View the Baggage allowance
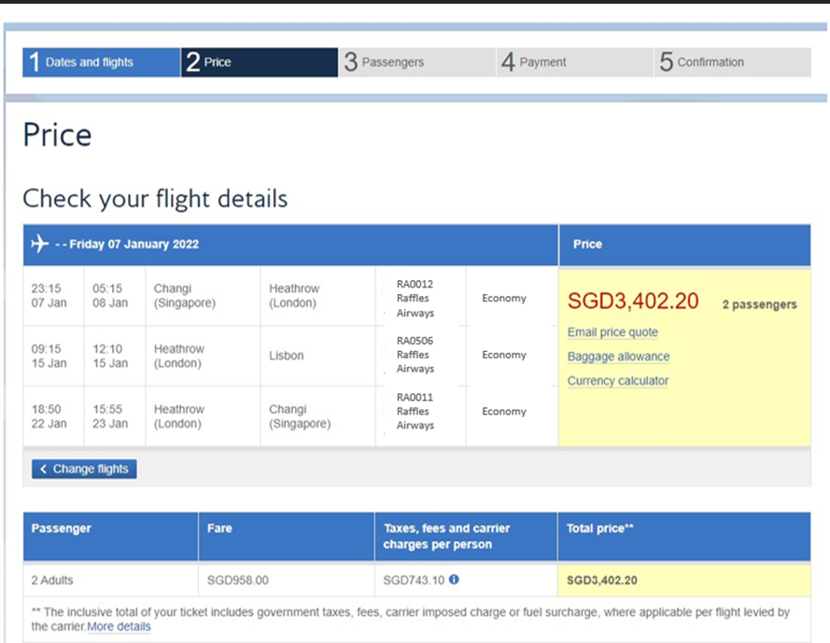 [618, 356]
